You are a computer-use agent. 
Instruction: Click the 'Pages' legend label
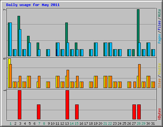point(159,39)
